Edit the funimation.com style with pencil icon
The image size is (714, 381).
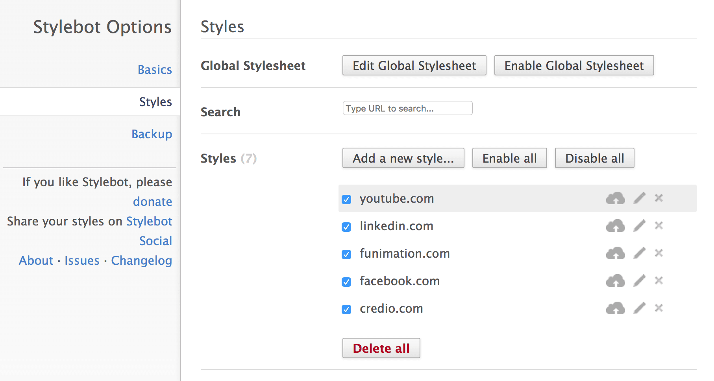coord(639,253)
